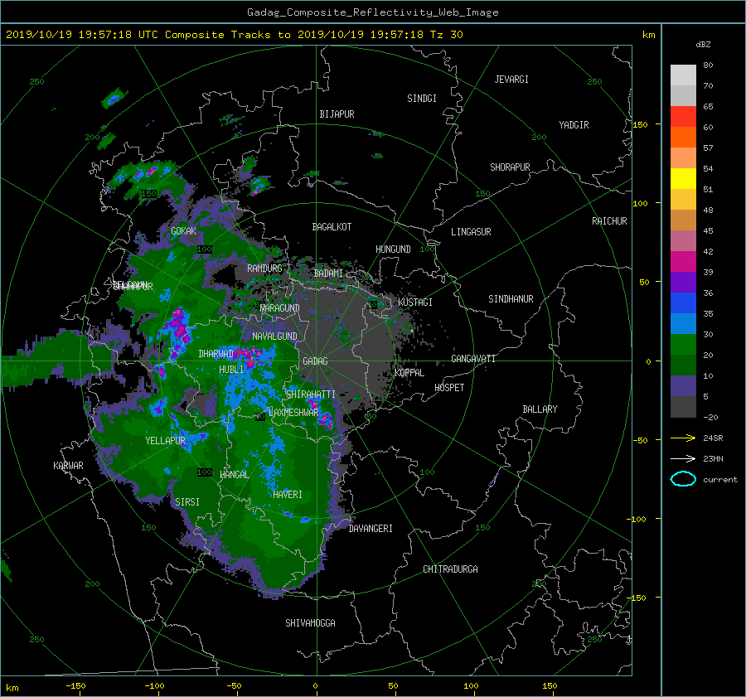746x697 pixels.
Task: Select the HUNGUND label
Action: pyautogui.click(x=393, y=249)
